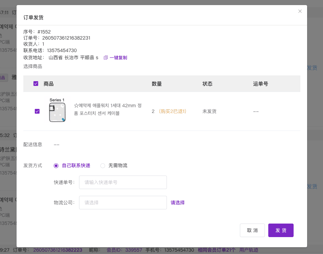Select the 无需物流 radio option
Screen dimensions: 323x254
pyautogui.click(x=103, y=166)
